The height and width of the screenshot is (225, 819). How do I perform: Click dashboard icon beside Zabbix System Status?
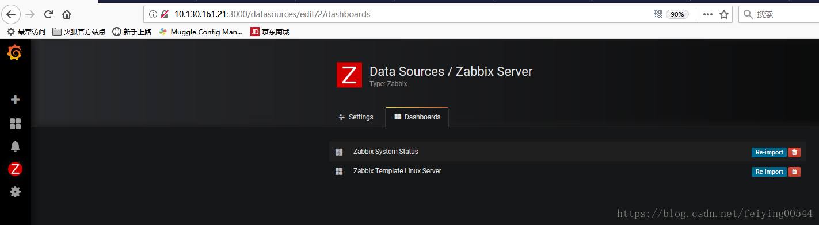339,152
